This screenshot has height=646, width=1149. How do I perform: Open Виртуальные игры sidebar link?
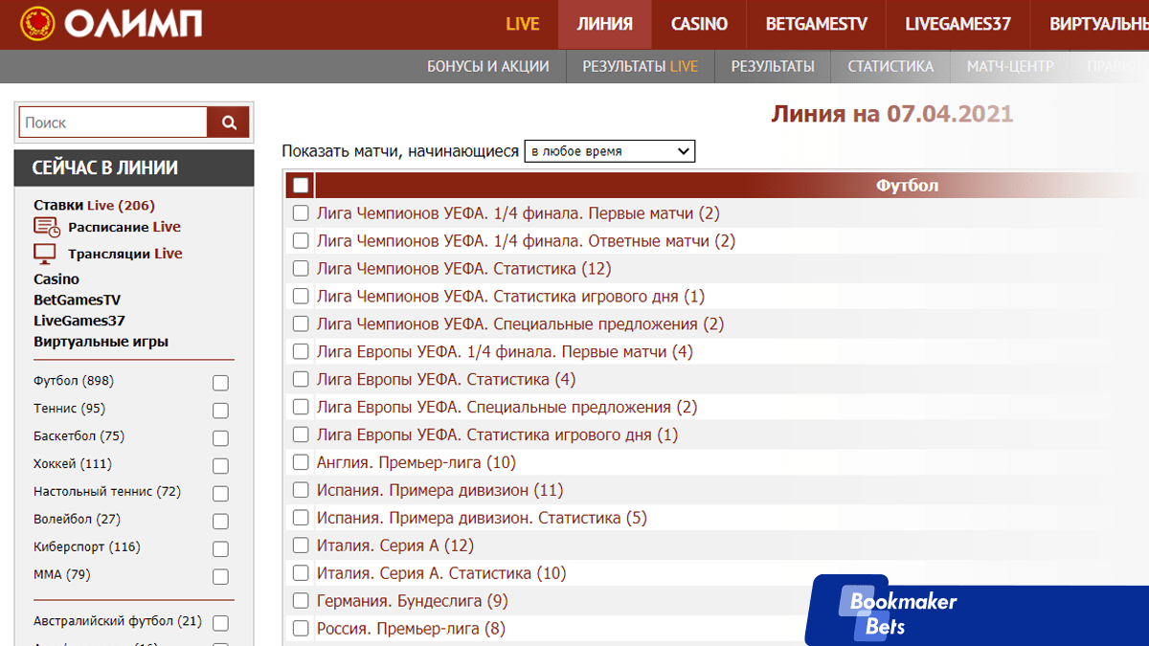[x=101, y=342]
